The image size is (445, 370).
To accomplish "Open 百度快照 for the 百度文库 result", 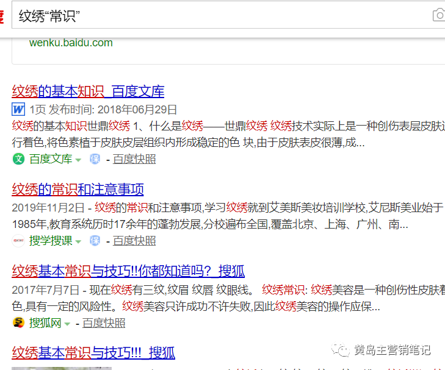I will tap(134, 159).
